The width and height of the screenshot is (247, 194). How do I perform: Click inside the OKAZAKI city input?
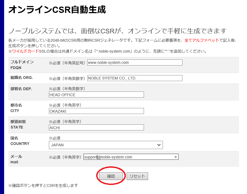point(96,111)
